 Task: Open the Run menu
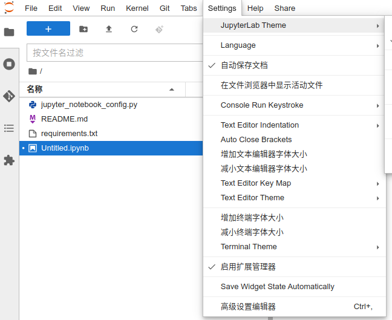108,8
